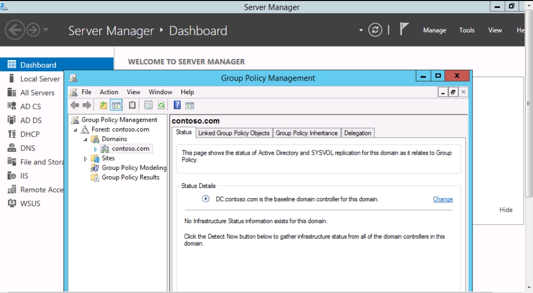Click the Up One Level folder icon
Image resolution: width=533 pixels, height=293 pixels.
[103, 105]
